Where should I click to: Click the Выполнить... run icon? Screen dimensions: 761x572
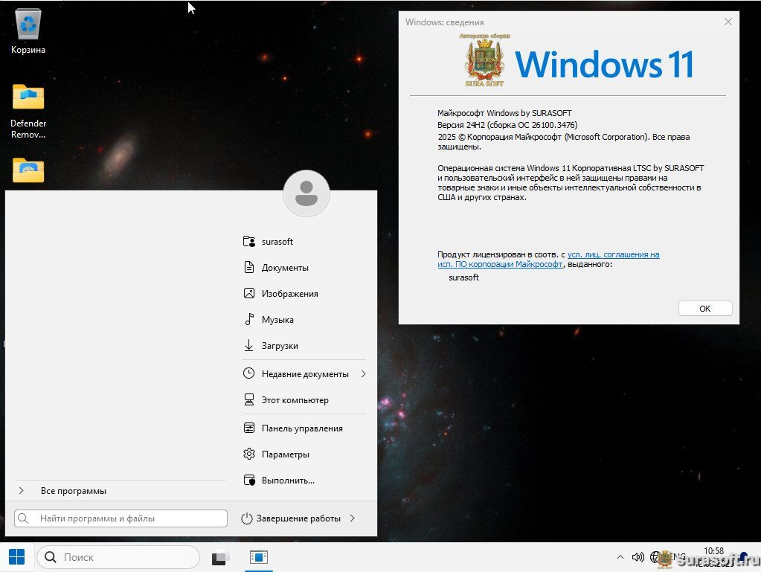click(x=249, y=481)
